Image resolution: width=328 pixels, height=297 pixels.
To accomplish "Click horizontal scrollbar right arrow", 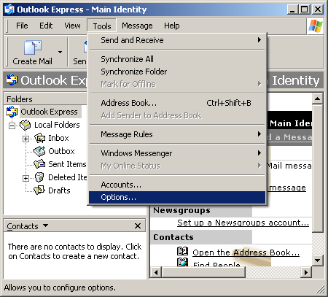I will tap(306, 272).
